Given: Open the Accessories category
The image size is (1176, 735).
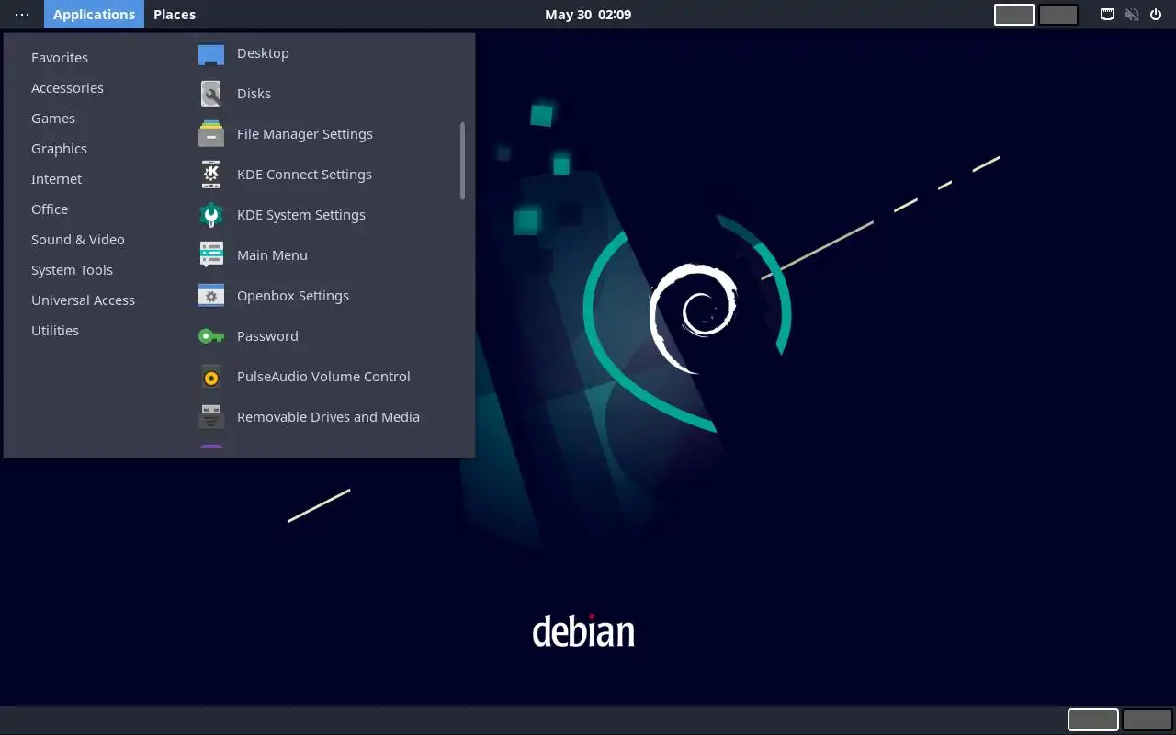Looking at the screenshot, I should (x=67, y=88).
